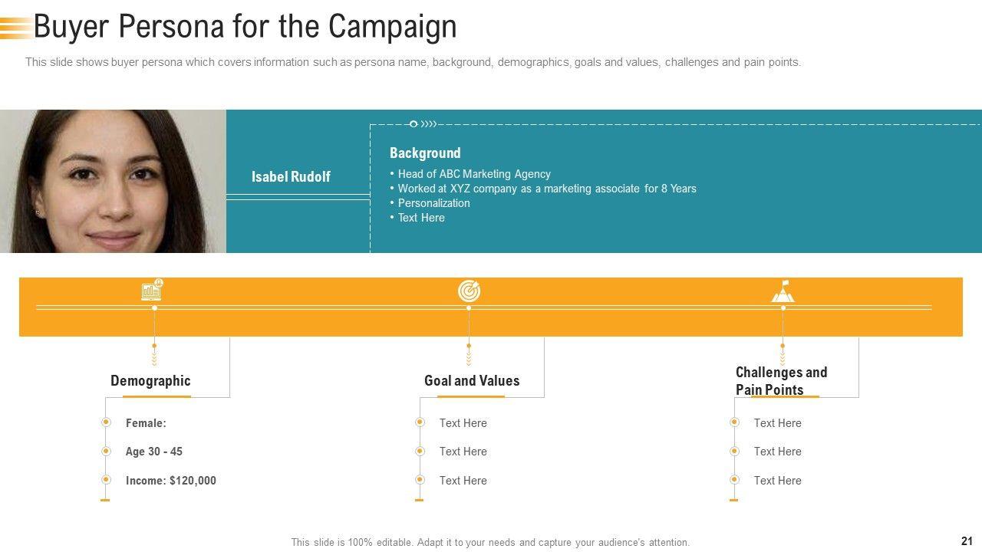Select Challenges and Pain Points heading
Viewport: 982px width, 552px height.
pyautogui.click(x=781, y=381)
